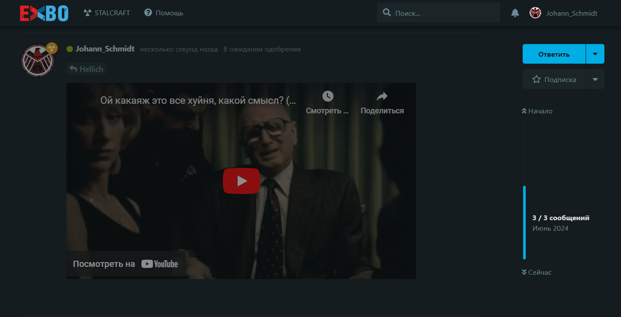The width and height of the screenshot is (621, 317).
Task: Click the search magnifier icon
Action: click(x=387, y=13)
